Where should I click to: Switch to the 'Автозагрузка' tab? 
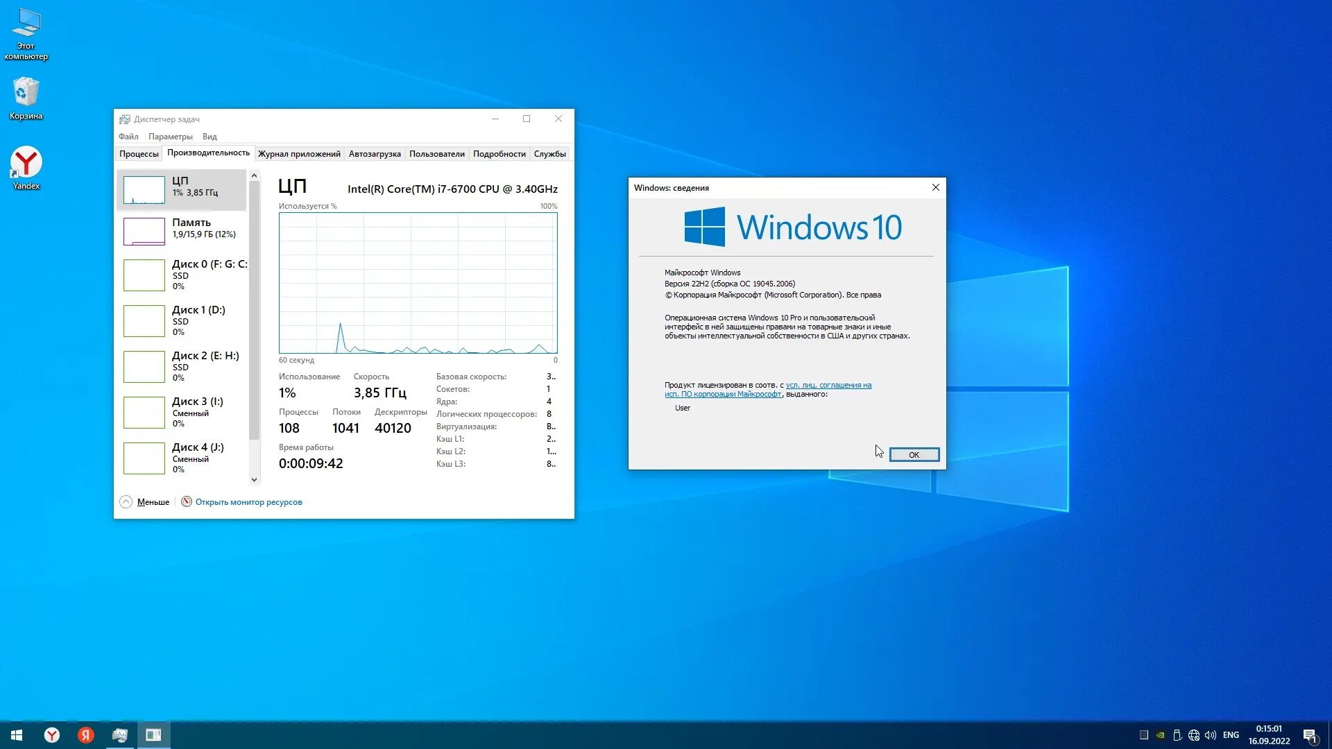tap(375, 154)
